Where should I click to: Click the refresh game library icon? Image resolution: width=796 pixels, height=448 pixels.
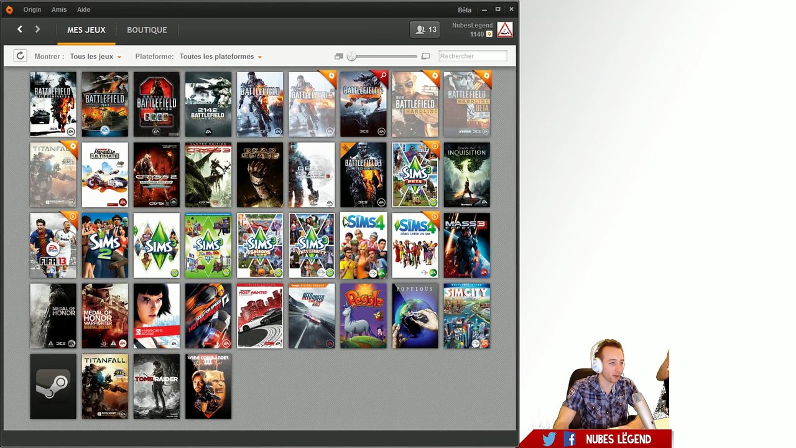point(20,56)
